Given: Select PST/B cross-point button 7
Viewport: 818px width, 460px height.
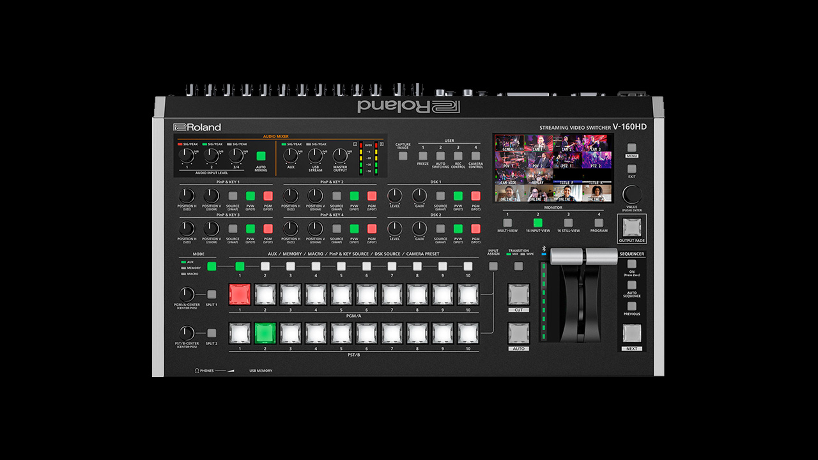Looking at the screenshot, I should [392, 333].
